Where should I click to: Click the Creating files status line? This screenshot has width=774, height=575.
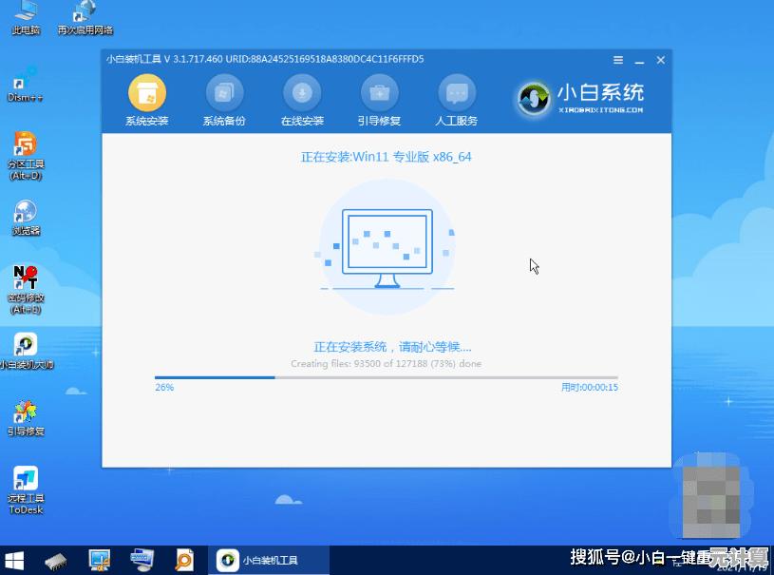(x=386, y=364)
